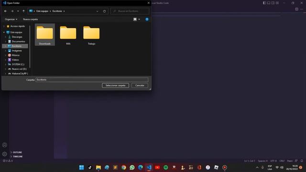This screenshot has height=172, width=306.
Task: Click 'Spaces: 4' in status bar
Action: tap(262, 161)
